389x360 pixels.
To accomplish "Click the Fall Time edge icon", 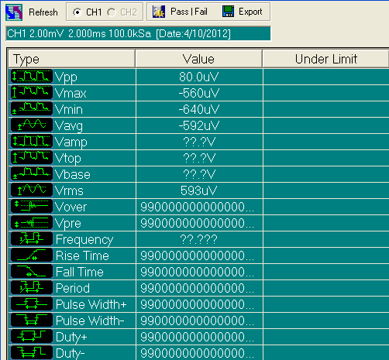I will coord(32,272).
